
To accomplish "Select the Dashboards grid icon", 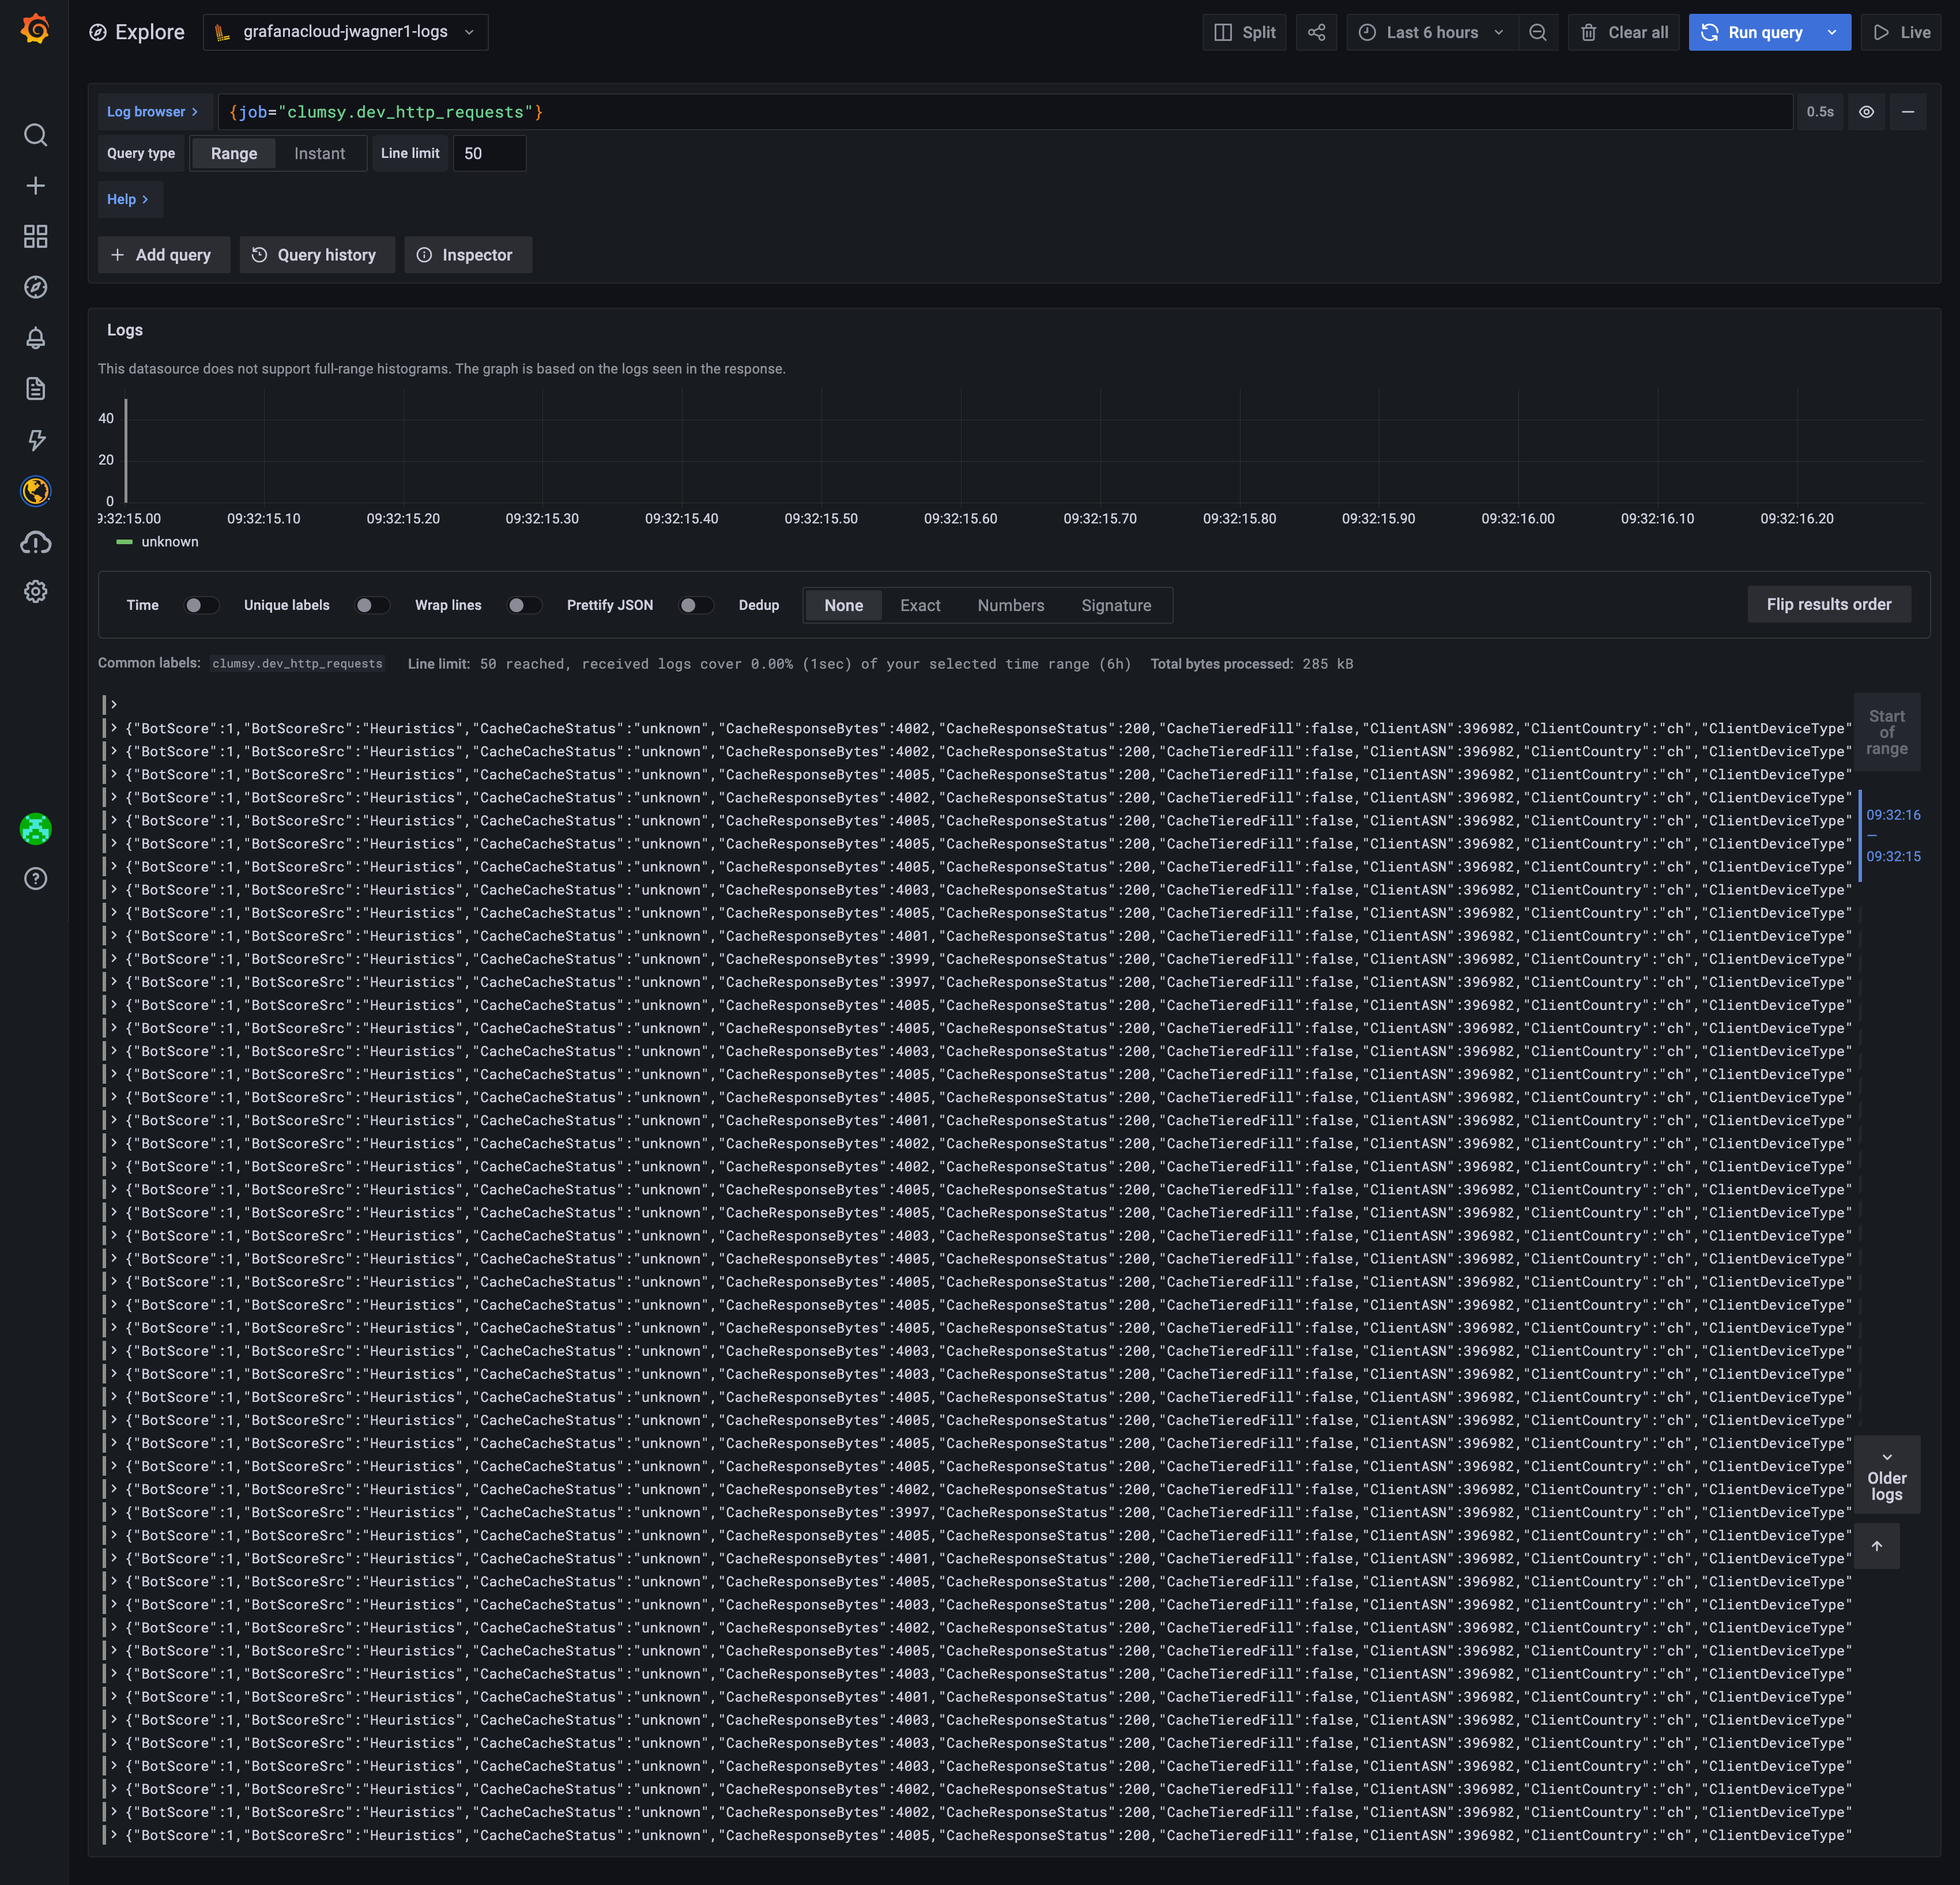I will pos(36,237).
